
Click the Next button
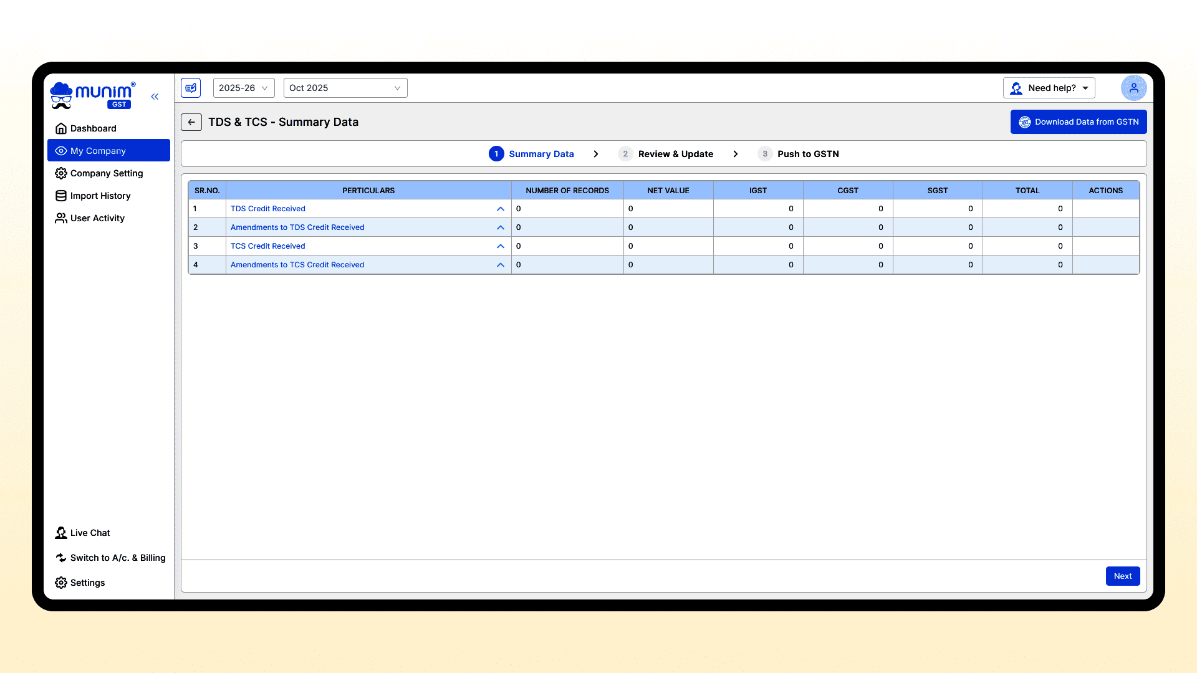tap(1122, 576)
